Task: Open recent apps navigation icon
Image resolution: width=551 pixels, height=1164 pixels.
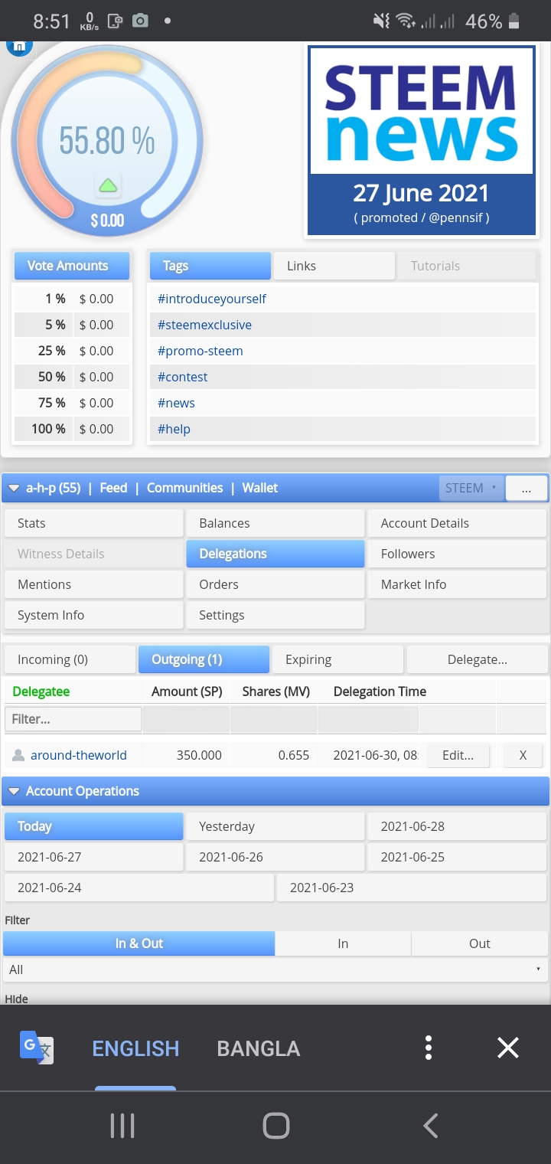Action: [122, 1126]
